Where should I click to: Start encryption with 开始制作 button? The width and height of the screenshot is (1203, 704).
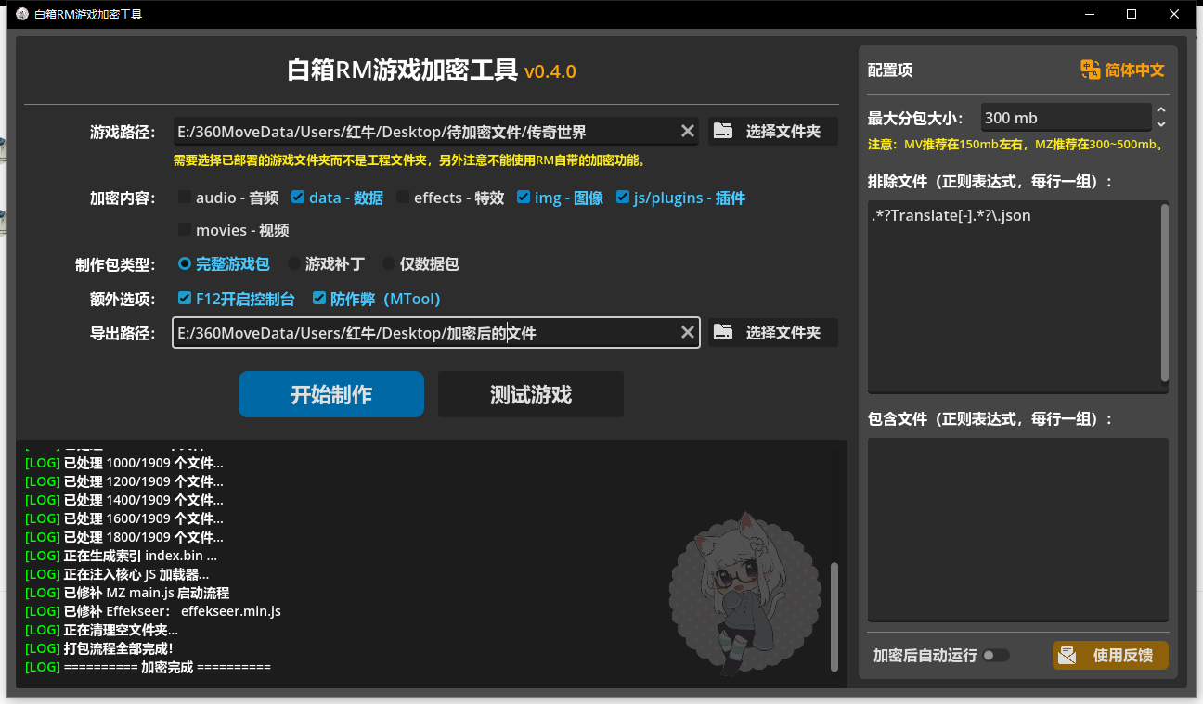click(x=331, y=394)
